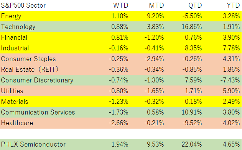Select PHLX Semiconductor QTD value 22.04%
242x150 pixels.
tap(192, 144)
